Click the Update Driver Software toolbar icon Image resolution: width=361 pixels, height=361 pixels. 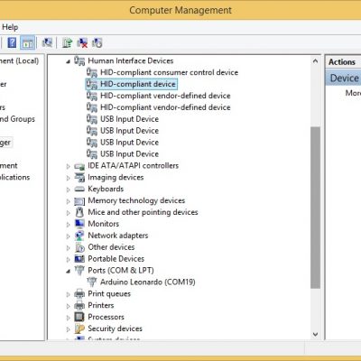click(x=67, y=42)
